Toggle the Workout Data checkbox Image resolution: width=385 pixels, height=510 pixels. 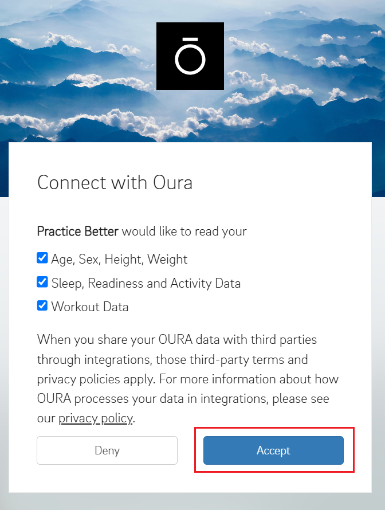coord(42,305)
